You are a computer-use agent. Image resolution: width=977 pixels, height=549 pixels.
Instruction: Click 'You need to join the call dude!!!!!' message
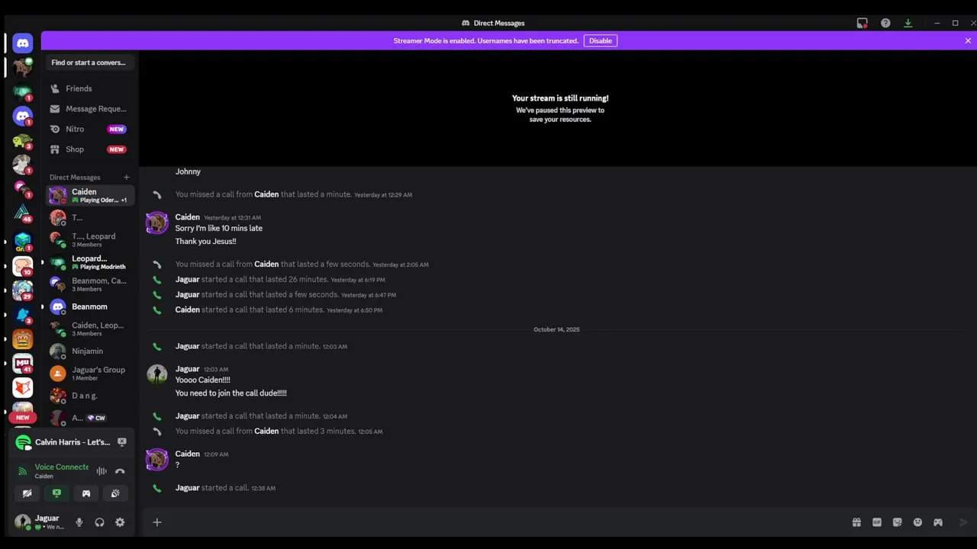[x=231, y=393]
